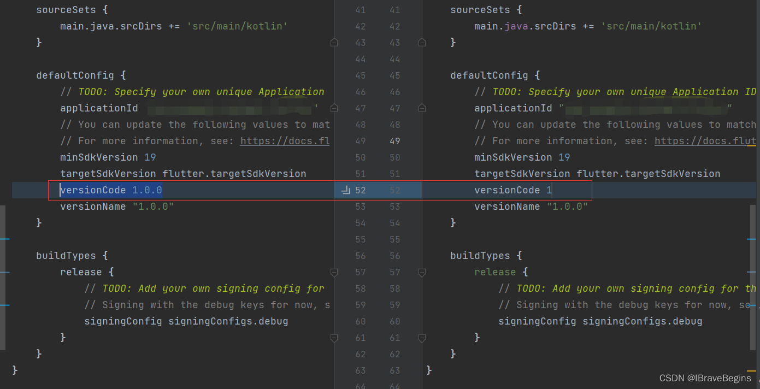Image resolution: width=760 pixels, height=389 pixels.
Task: Collapse the release block fold at line 57
Action: [334, 272]
